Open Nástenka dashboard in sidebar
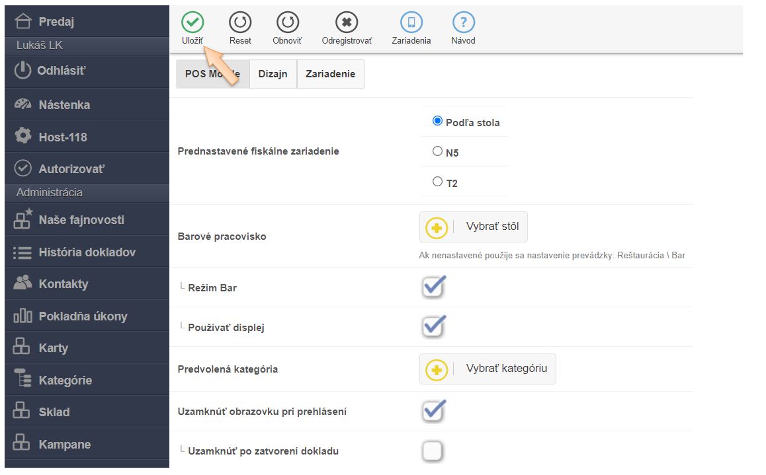Viewport: 766px width, 475px height. coord(64,104)
